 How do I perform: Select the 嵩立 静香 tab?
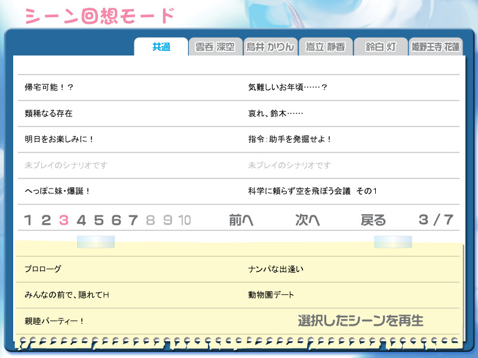326,47
